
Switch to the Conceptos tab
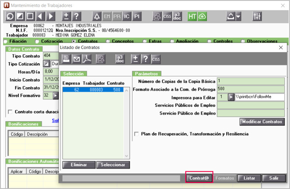111,41
